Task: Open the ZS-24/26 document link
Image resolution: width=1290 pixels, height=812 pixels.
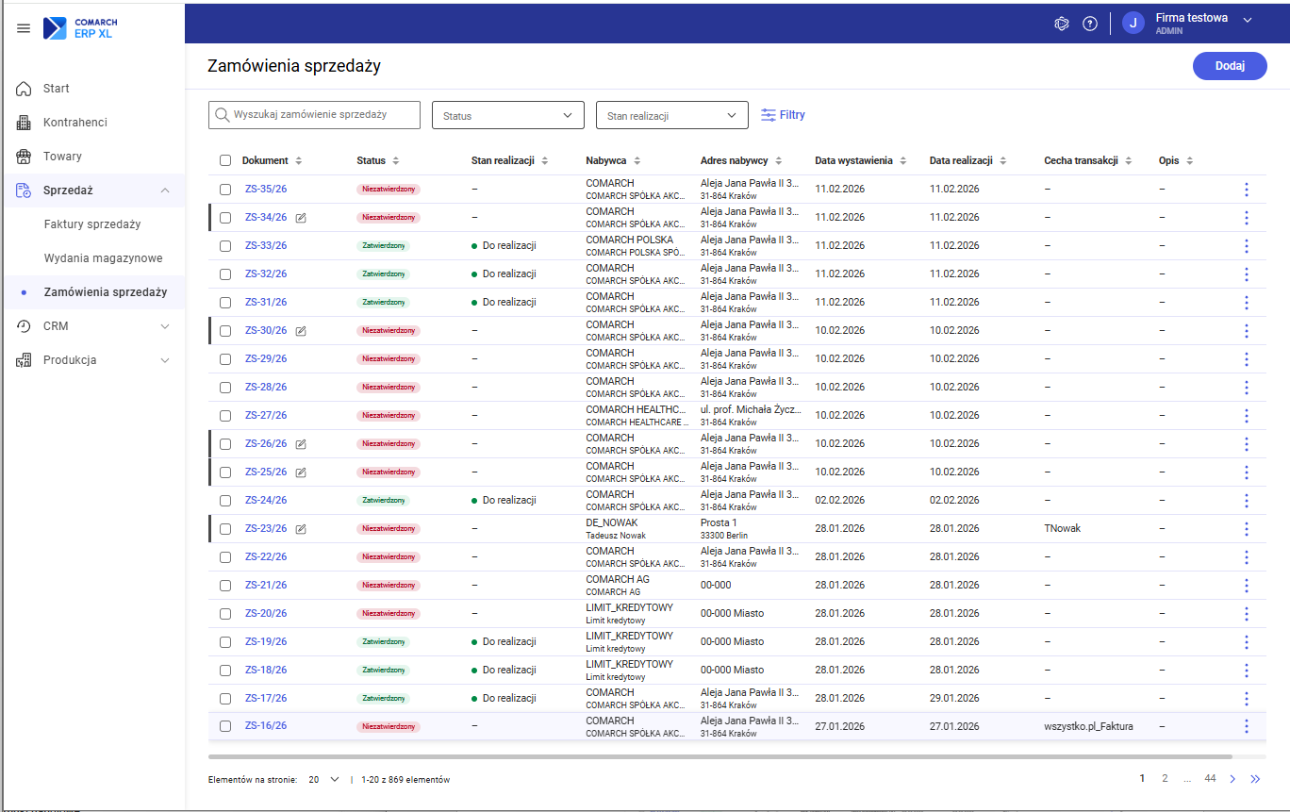Action: (266, 501)
